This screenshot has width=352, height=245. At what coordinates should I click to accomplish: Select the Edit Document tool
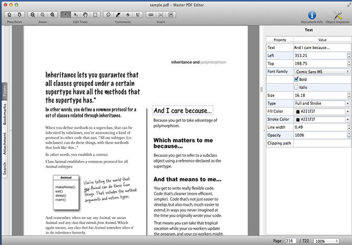point(66,15)
